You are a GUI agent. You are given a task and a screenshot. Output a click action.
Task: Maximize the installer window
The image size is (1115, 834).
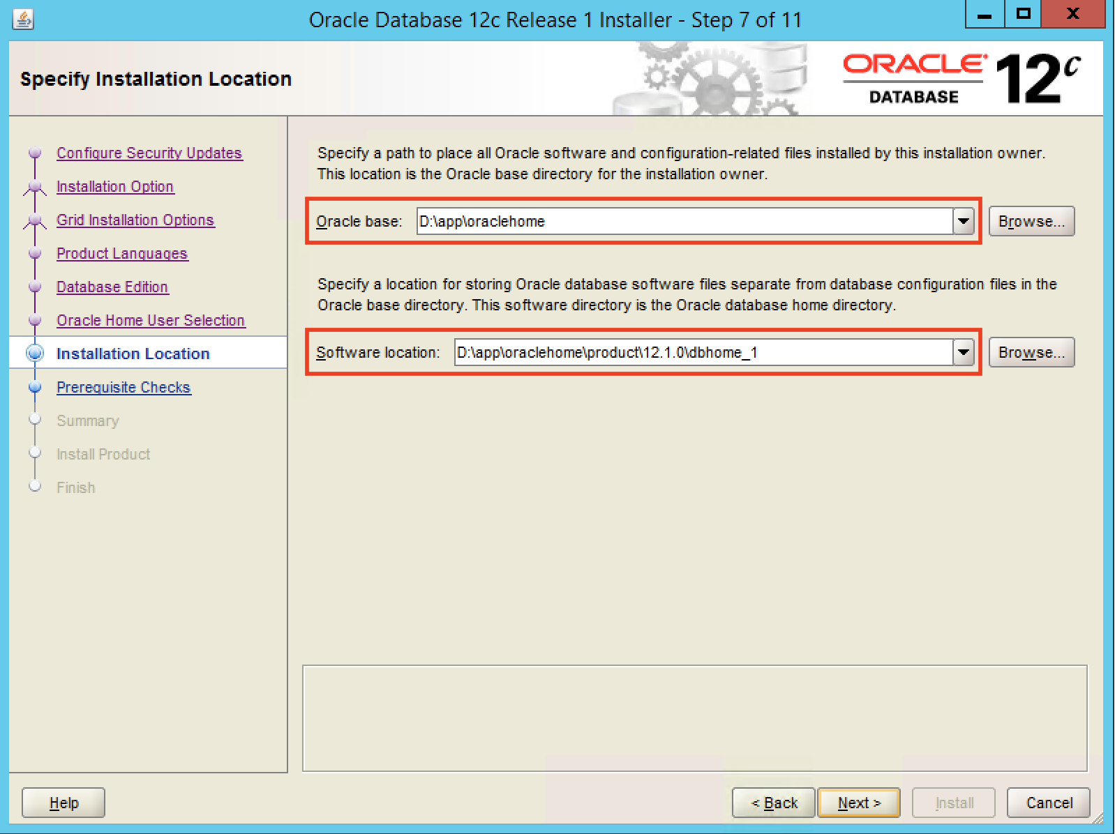point(1023,14)
